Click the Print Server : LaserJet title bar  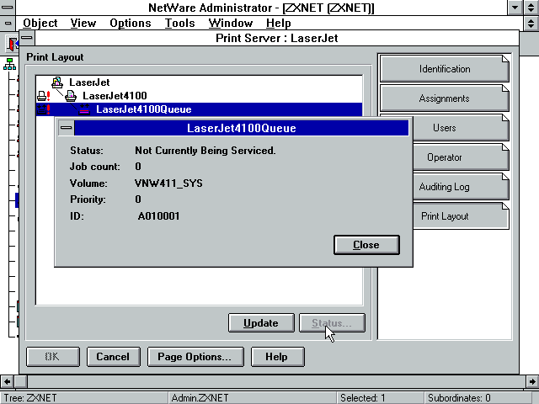[277, 38]
